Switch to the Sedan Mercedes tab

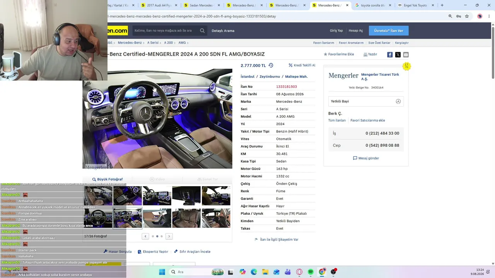pos(202,5)
